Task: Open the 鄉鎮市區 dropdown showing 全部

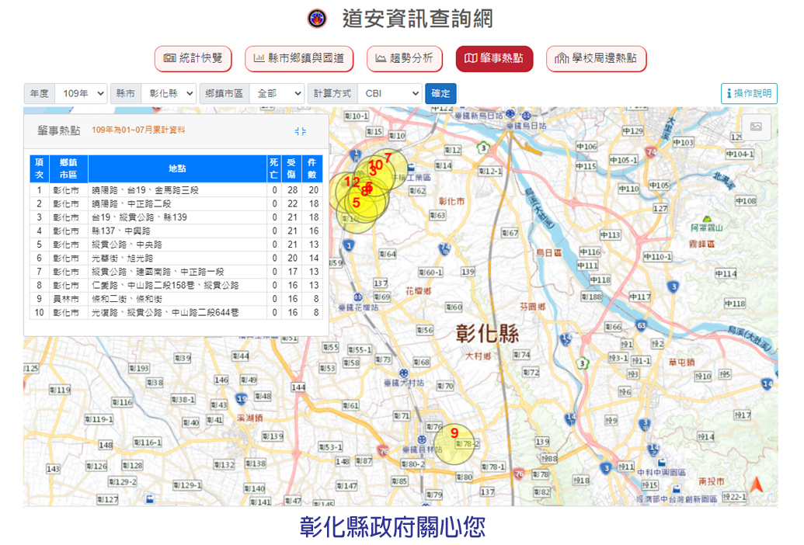Action: click(277, 93)
